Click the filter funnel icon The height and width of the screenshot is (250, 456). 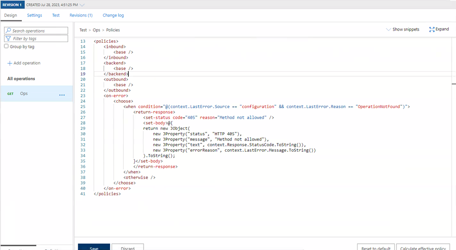[x=8, y=38]
